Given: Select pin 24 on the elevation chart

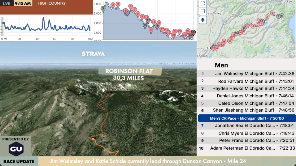Looking at the screenshot, I should click(x=188, y=31).
